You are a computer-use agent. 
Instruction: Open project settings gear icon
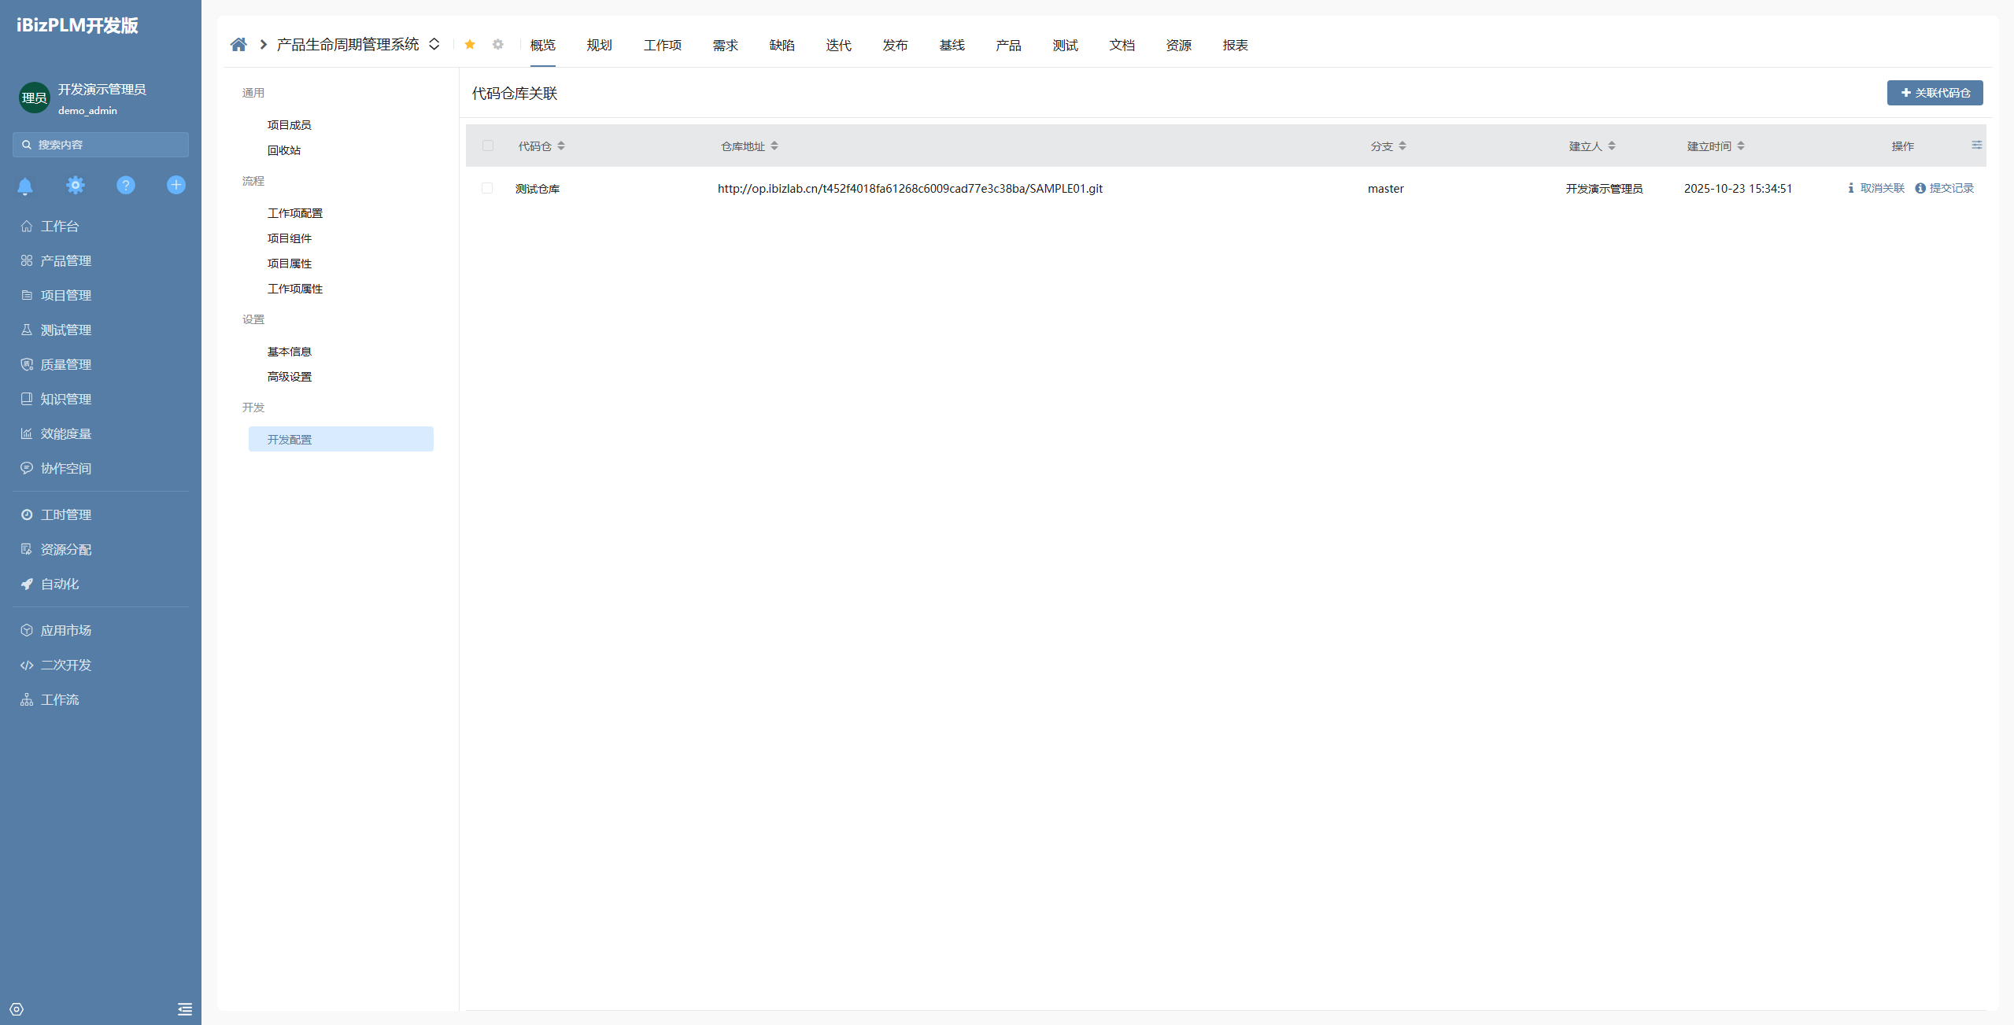pos(498,45)
